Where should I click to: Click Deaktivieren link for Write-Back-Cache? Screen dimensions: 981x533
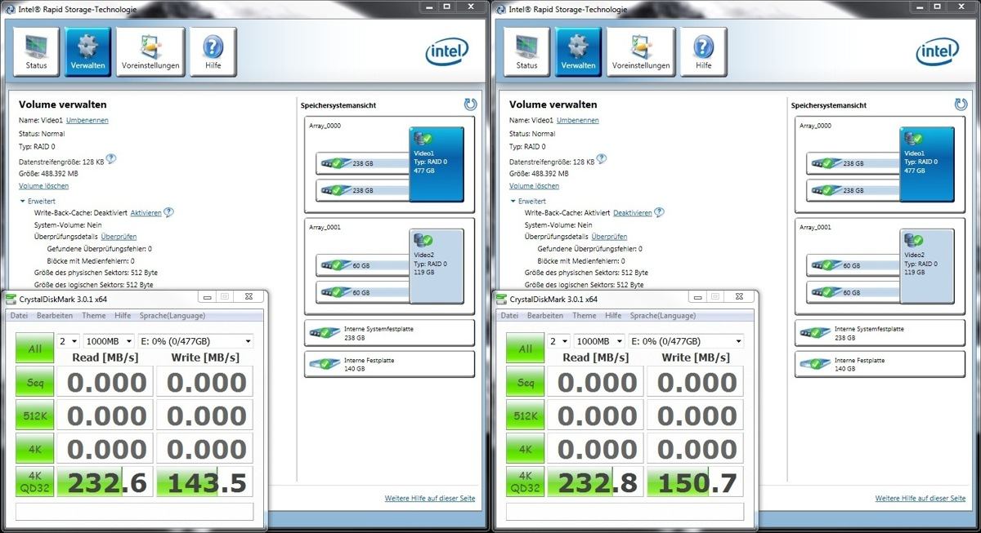click(633, 213)
